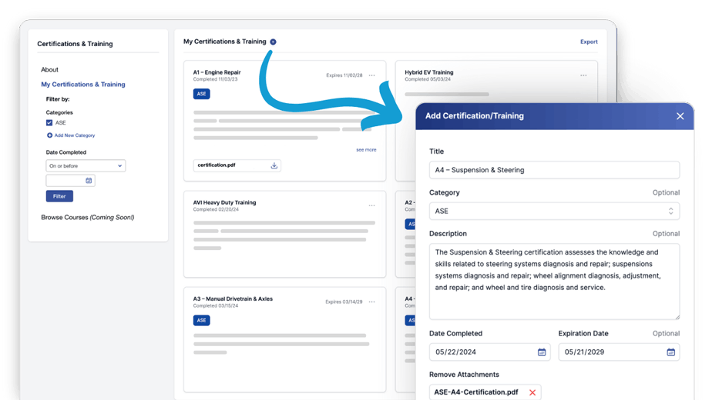This screenshot has width=712, height=400.
Task: Click the Export link
Action: (589, 42)
